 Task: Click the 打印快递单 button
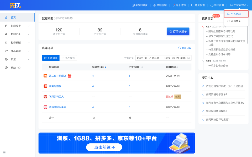178,31
